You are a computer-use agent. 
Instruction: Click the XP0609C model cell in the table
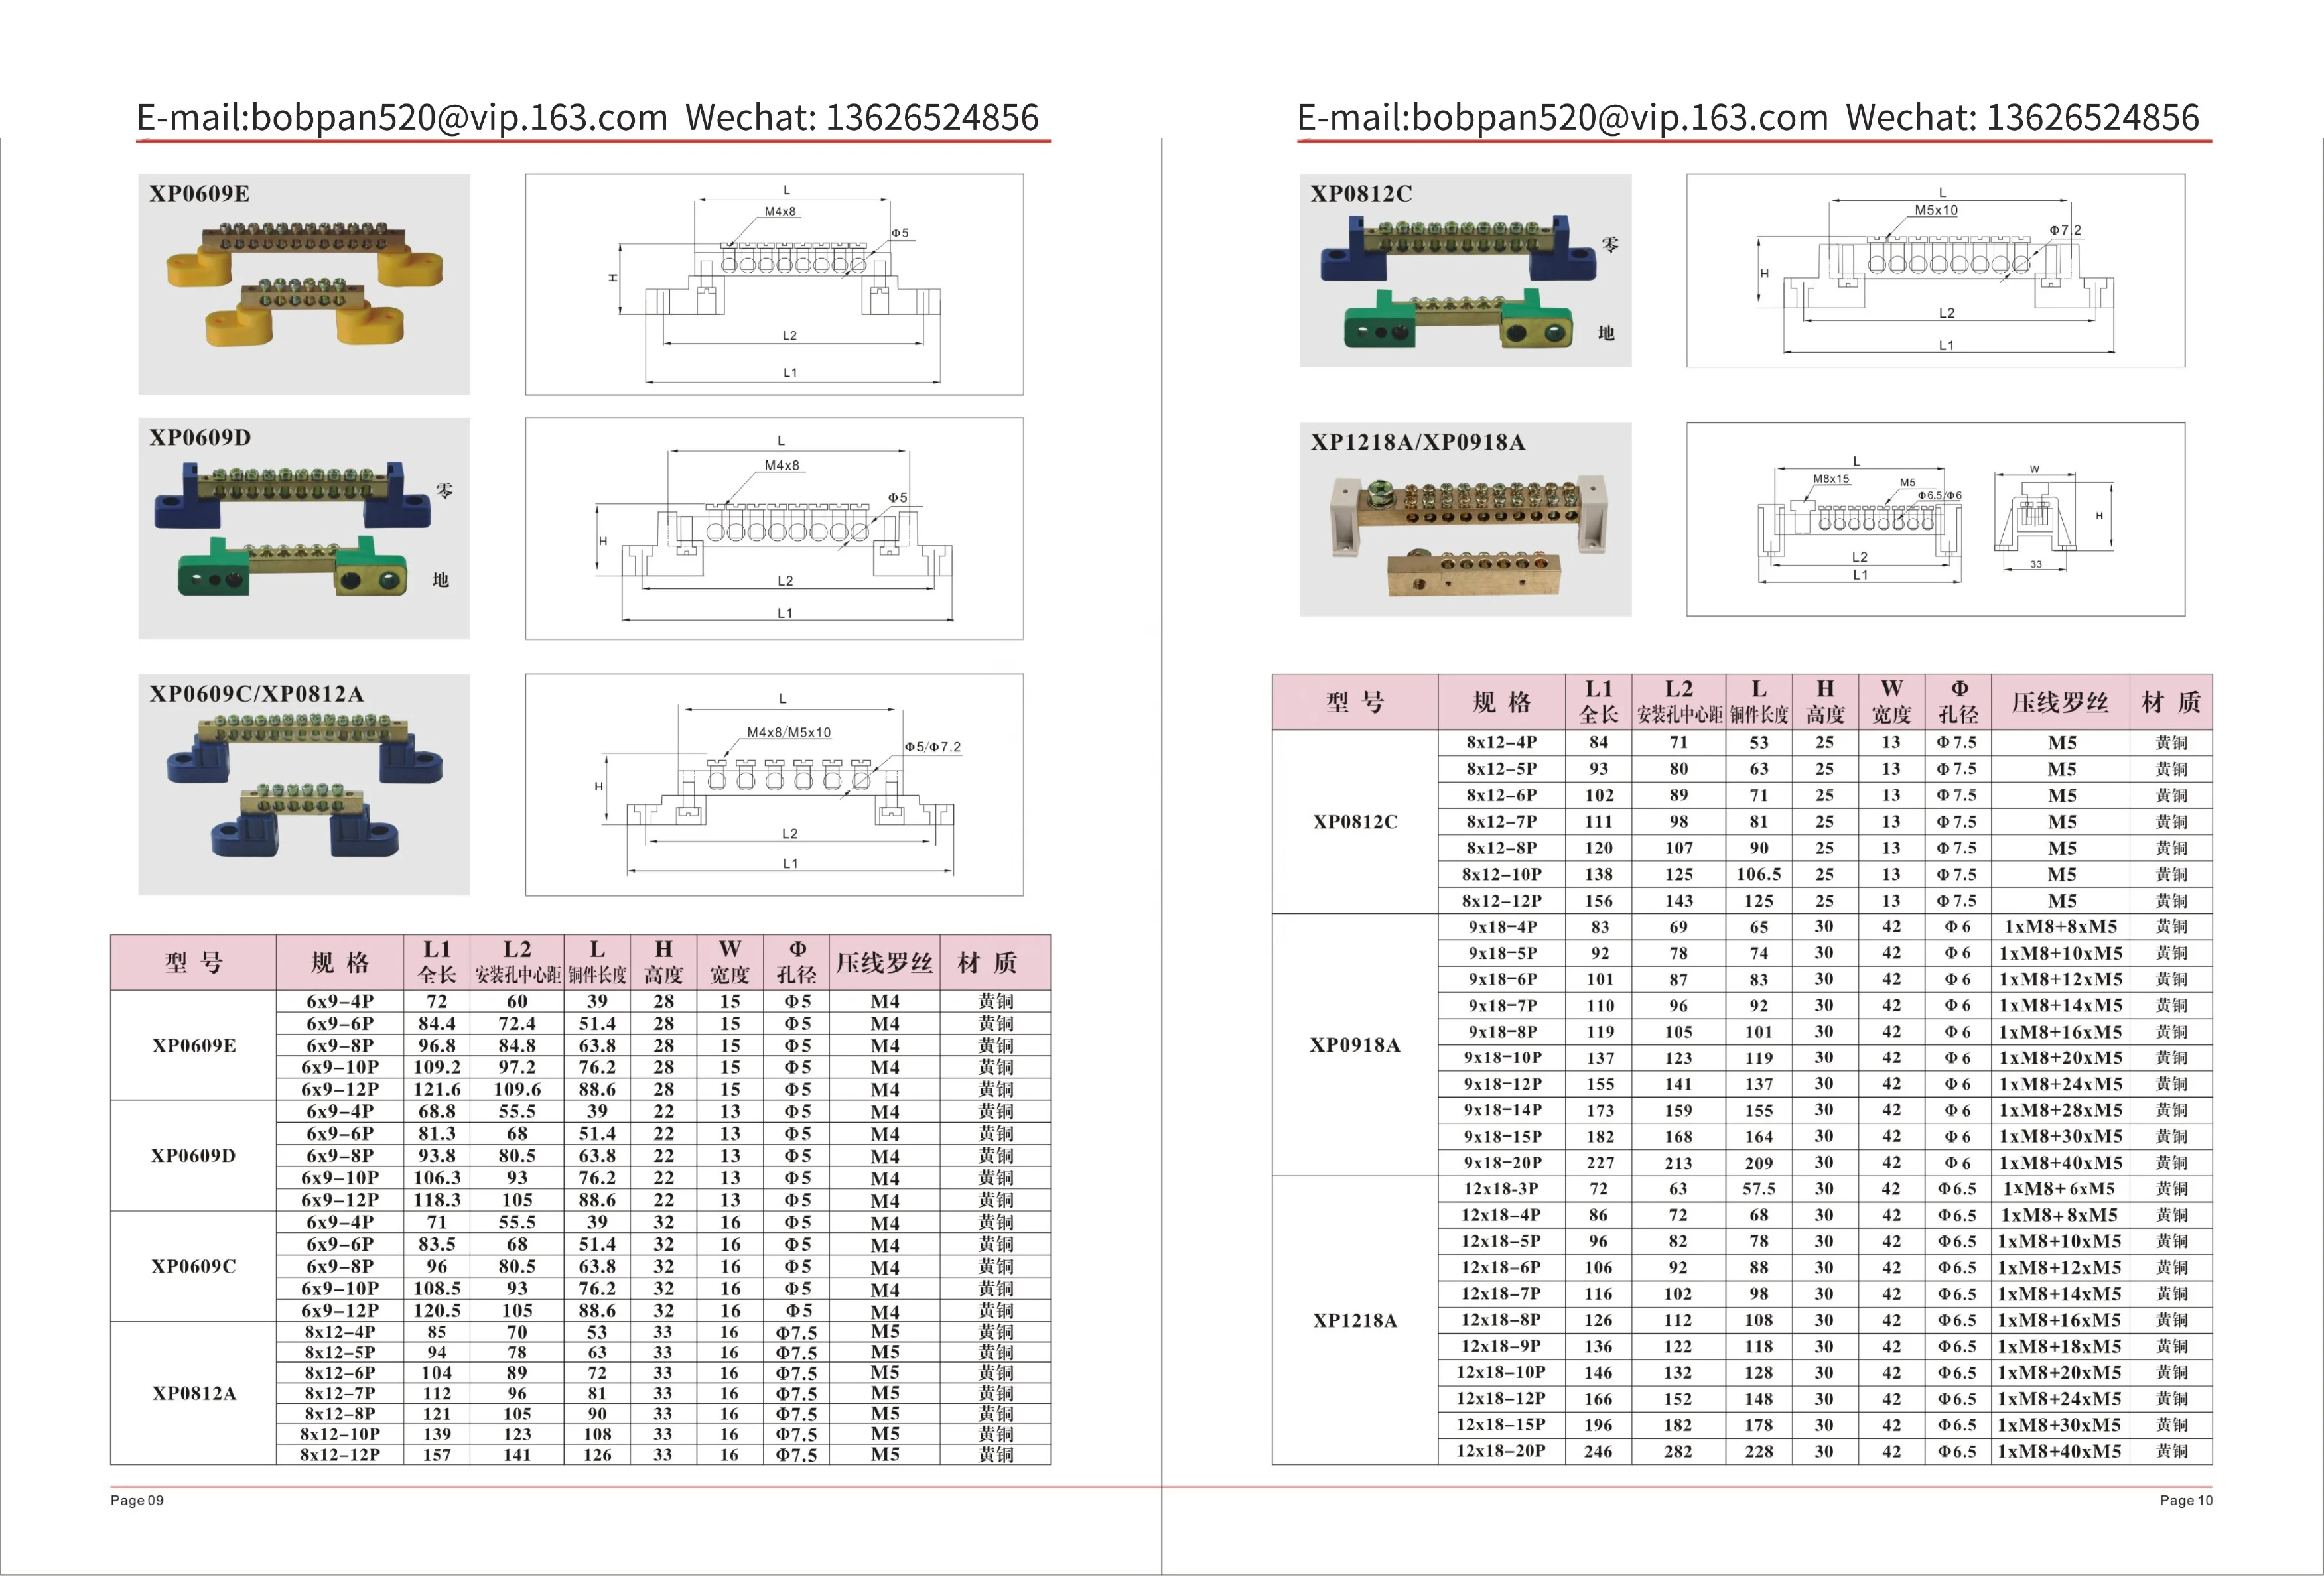[x=193, y=1266]
